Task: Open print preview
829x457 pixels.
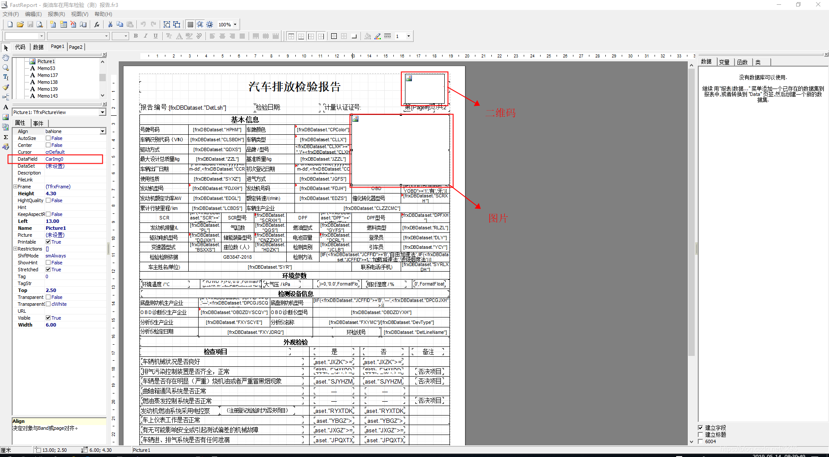Action: click(x=39, y=24)
